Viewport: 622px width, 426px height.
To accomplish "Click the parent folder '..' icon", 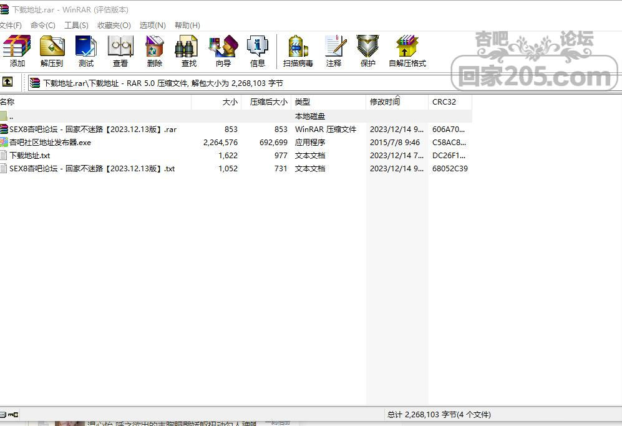I will 4,116.
